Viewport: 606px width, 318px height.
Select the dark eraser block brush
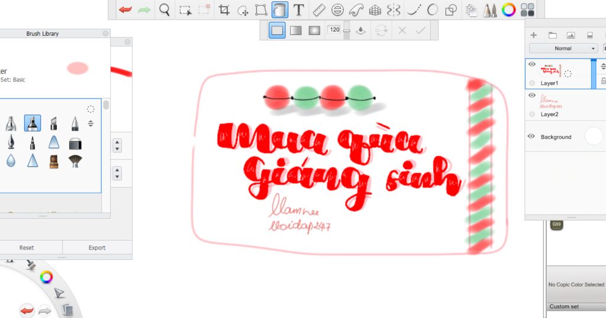[x=75, y=144]
